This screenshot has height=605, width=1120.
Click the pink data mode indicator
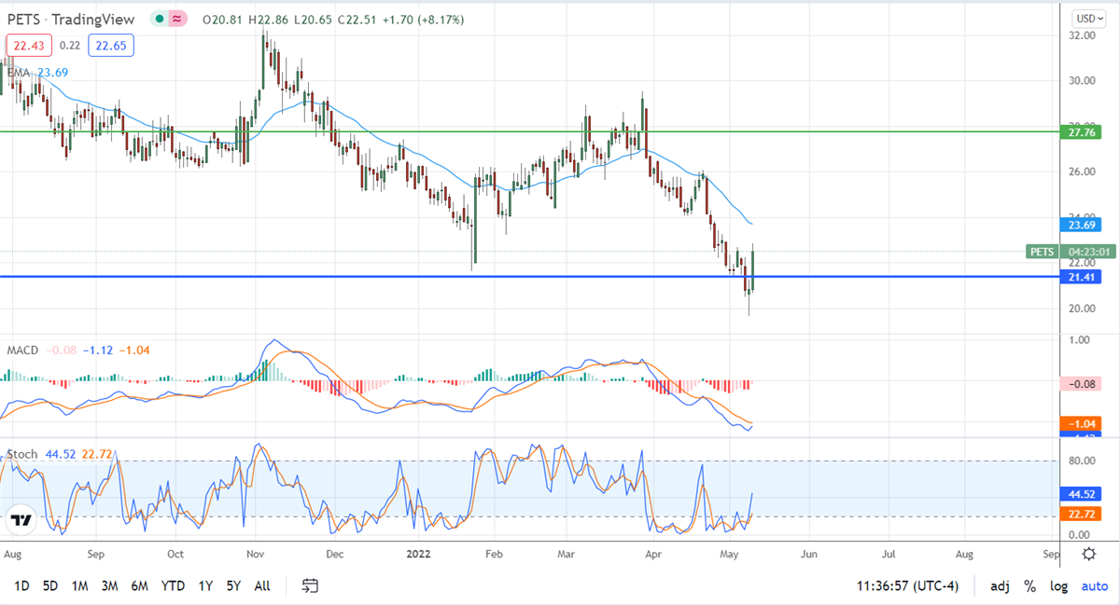[x=177, y=20]
